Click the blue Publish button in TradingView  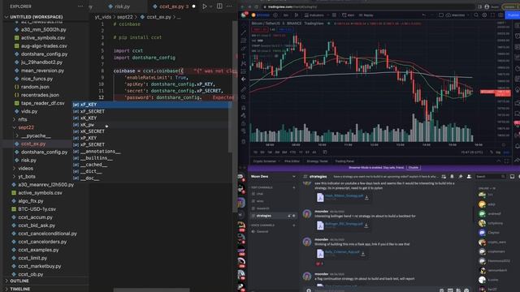(x=512, y=15)
